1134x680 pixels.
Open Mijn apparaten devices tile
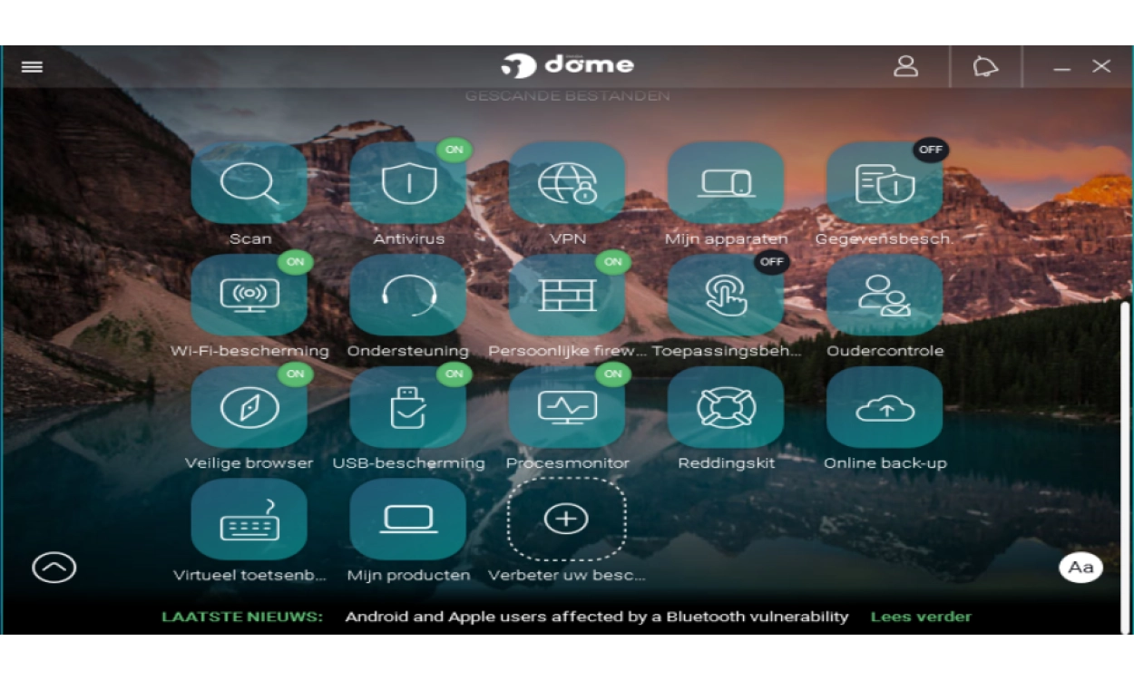click(x=726, y=183)
